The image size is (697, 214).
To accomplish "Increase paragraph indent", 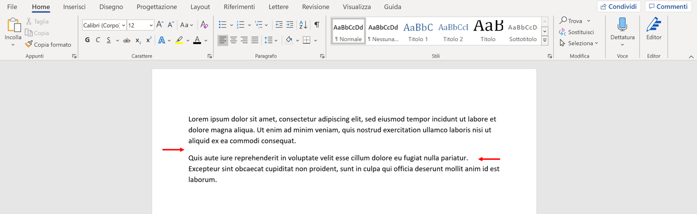I will tap(290, 25).
